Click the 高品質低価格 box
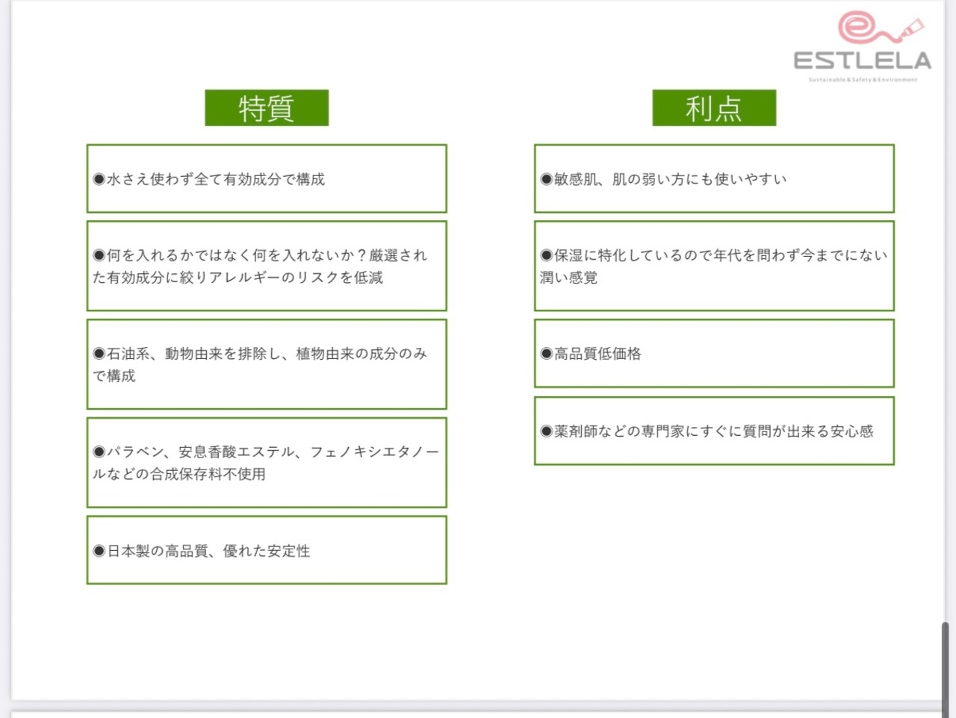 click(714, 353)
